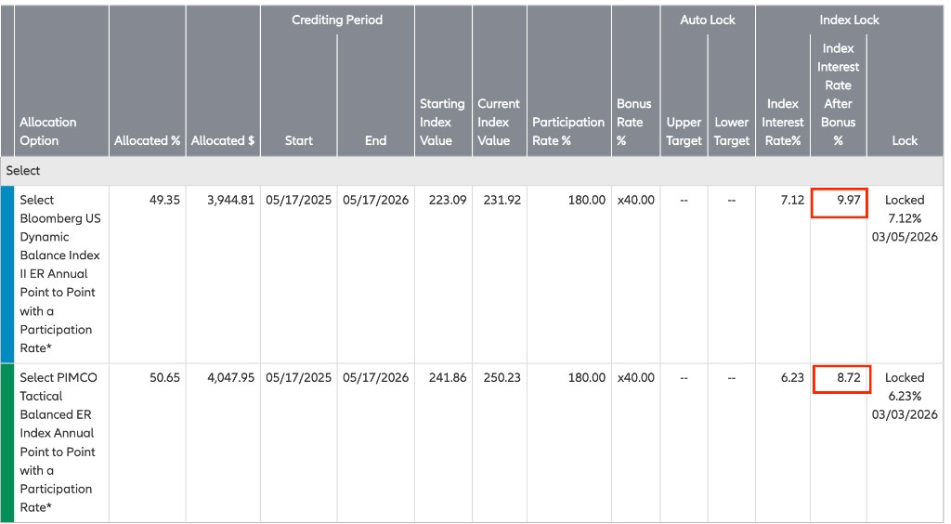Click the green color bar beside PIMCO row

[x=7, y=442]
